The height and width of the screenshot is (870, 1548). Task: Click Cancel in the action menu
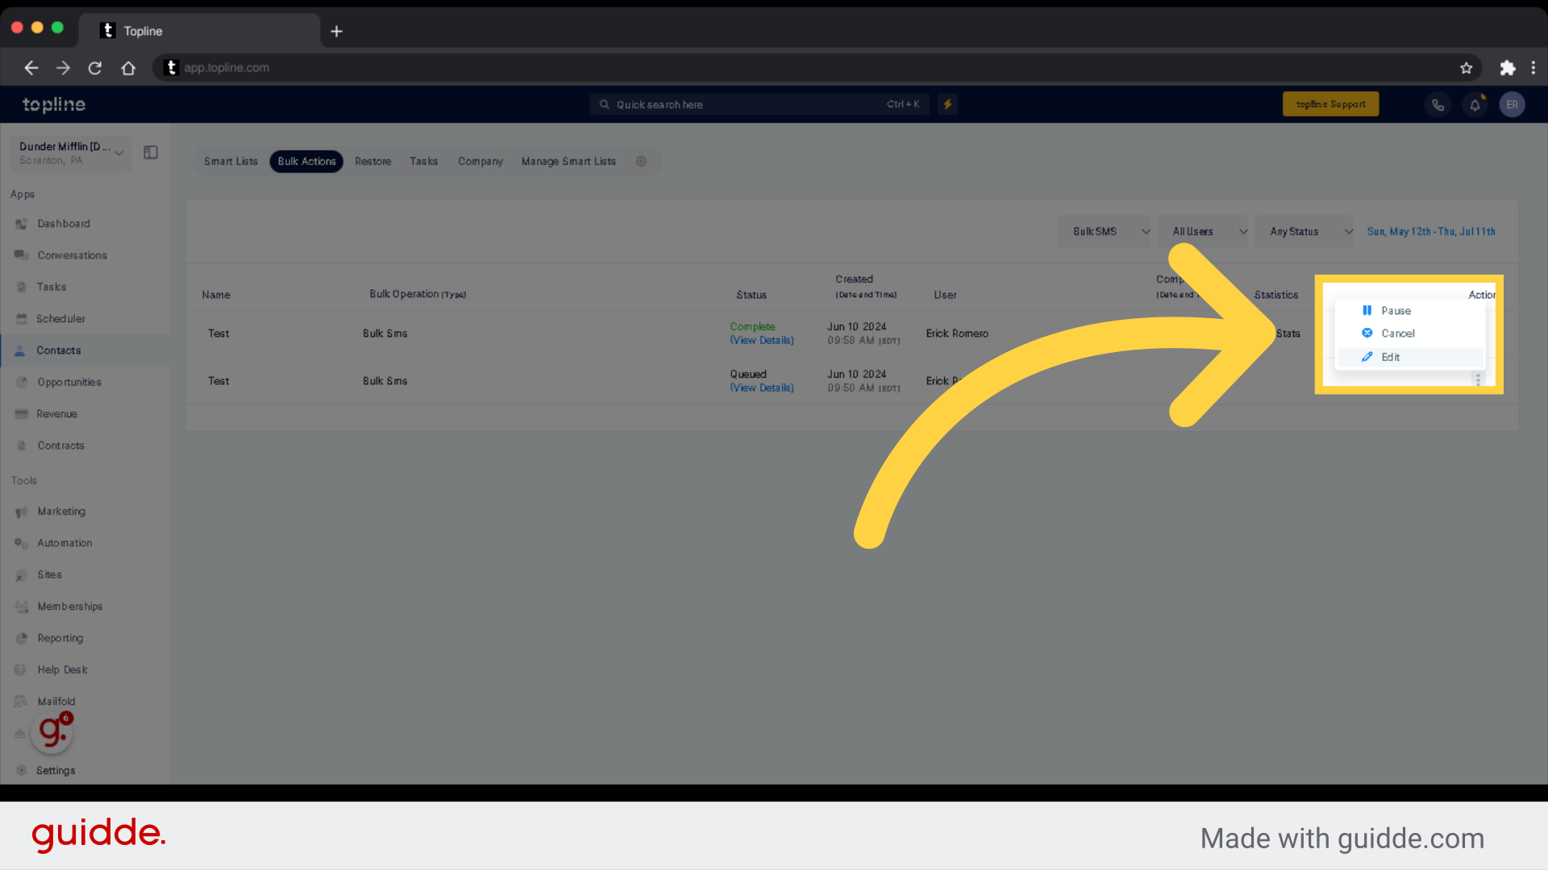(1397, 333)
